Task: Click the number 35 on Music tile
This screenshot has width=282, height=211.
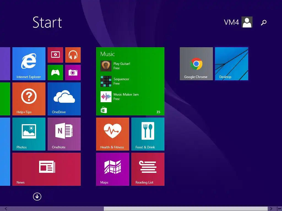Action: 158,112
